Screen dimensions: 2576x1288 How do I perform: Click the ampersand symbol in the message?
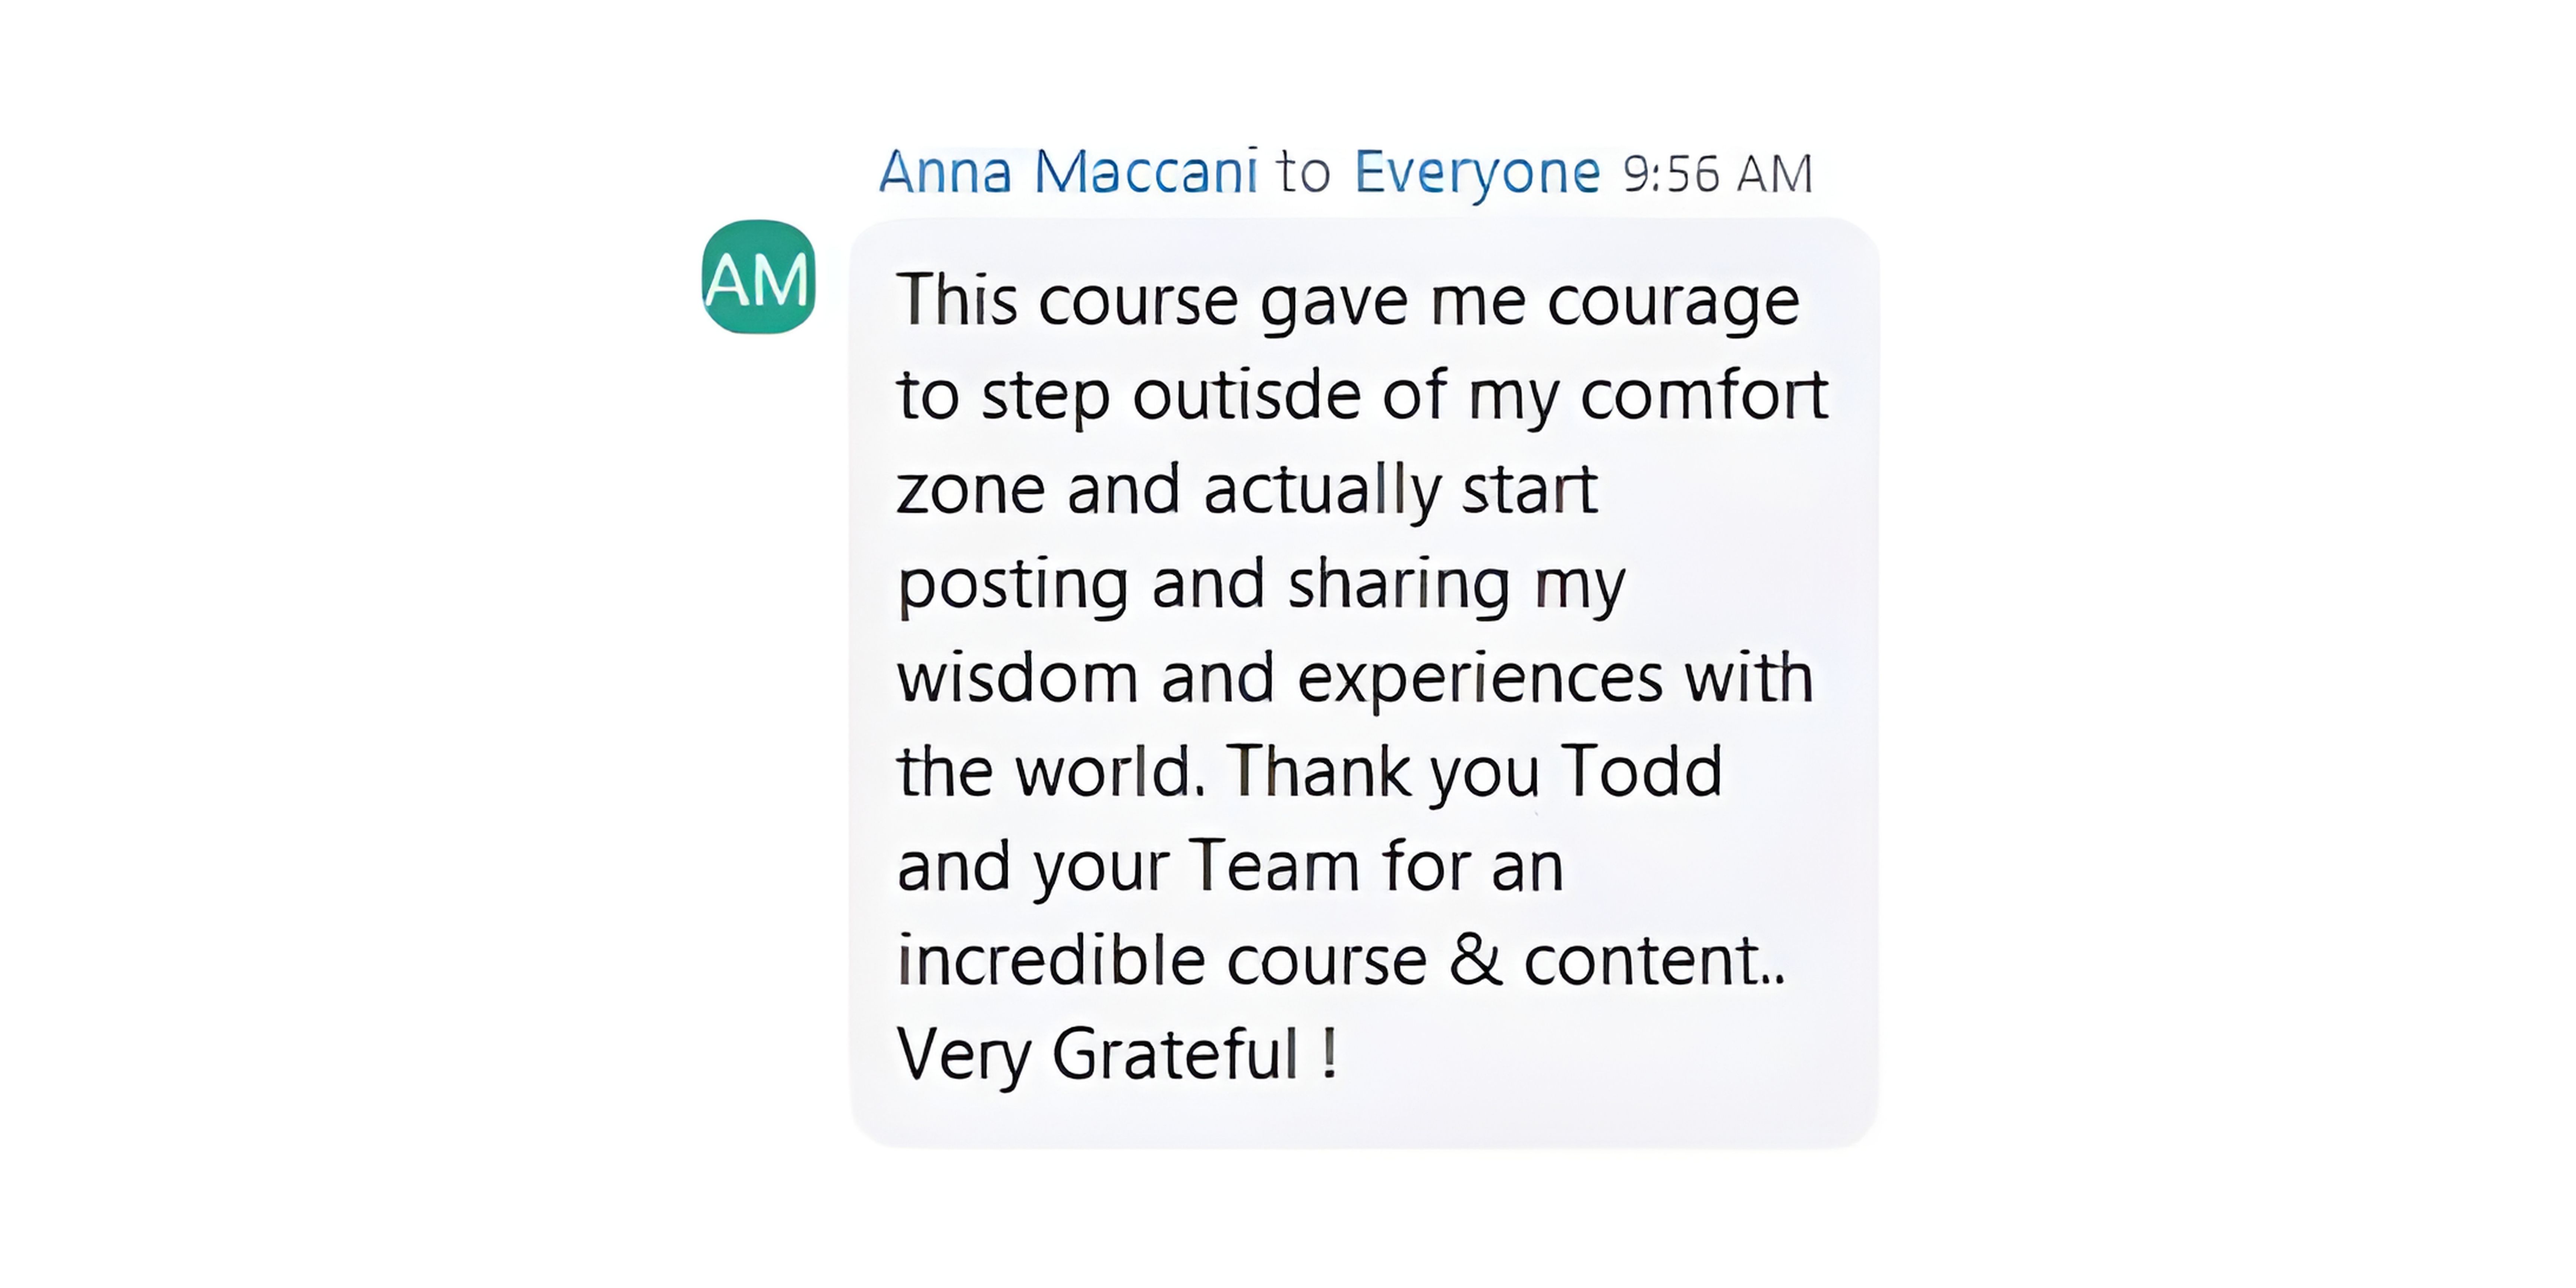[1475, 960]
